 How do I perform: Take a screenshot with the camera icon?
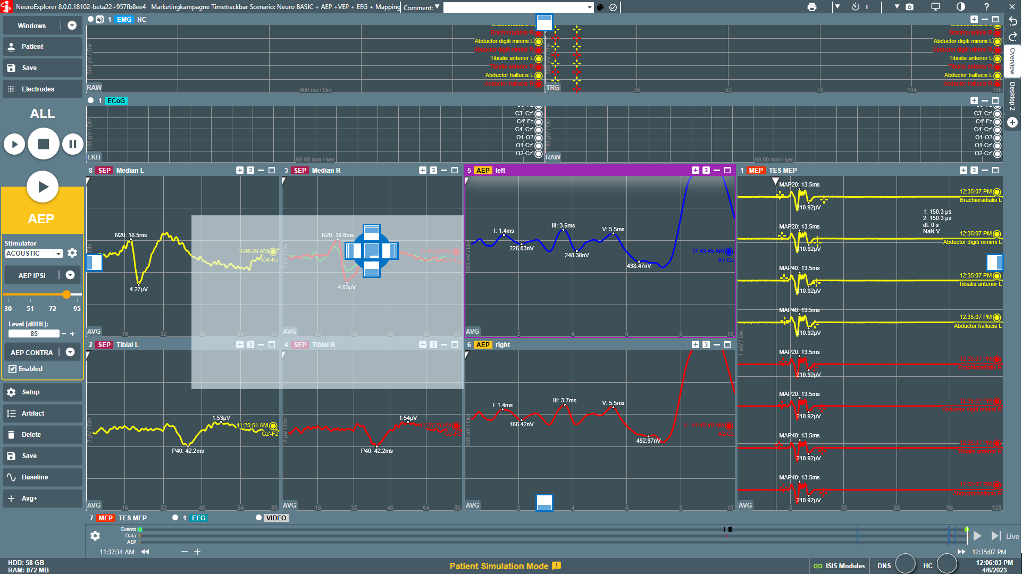tap(910, 7)
